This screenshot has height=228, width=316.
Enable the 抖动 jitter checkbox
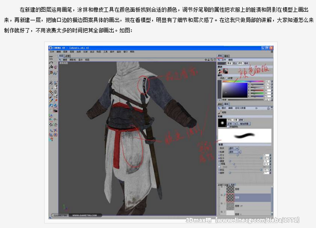click(219, 167)
